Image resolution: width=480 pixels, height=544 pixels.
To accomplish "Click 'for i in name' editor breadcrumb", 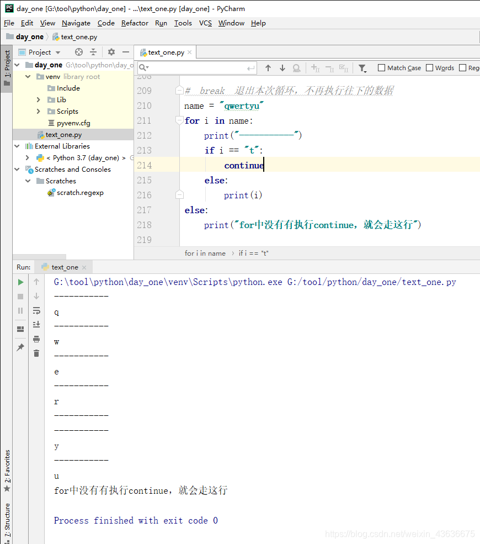I will pos(205,253).
